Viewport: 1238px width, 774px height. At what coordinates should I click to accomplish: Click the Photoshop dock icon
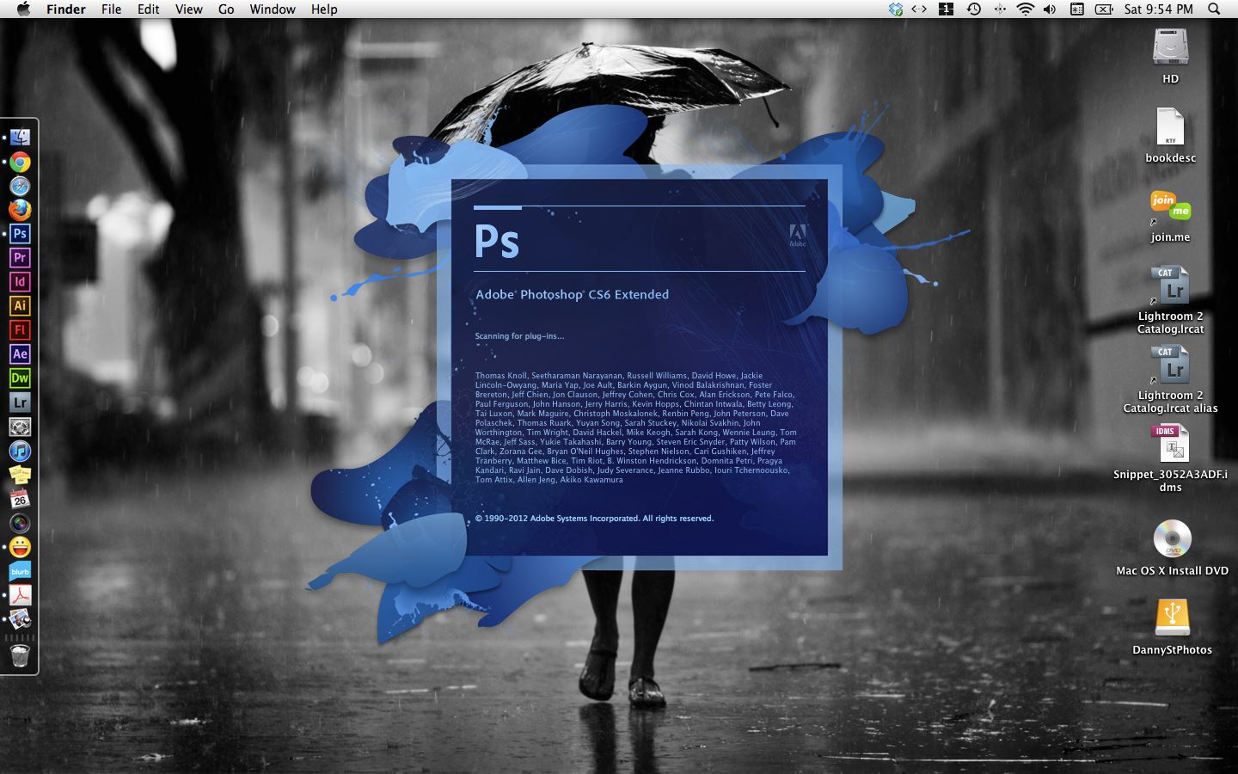[20, 234]
